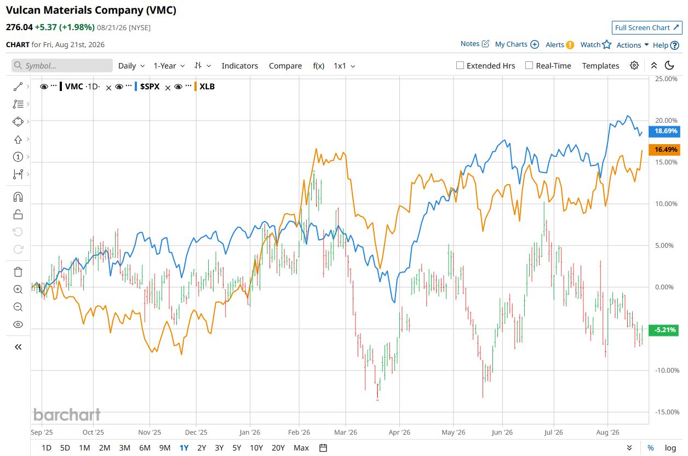Choose the geometric shapes drawing tool

(18, 122)
